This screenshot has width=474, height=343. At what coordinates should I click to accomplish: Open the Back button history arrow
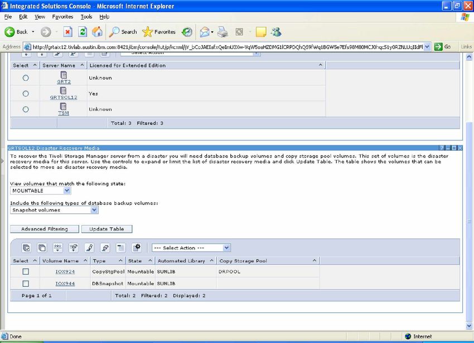[33, 32]
